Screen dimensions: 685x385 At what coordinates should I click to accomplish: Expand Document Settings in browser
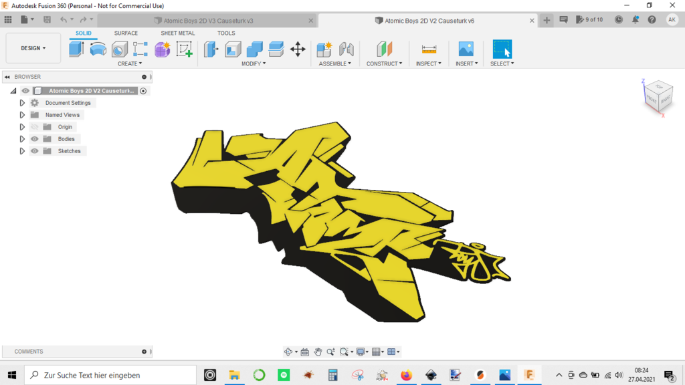22,103
